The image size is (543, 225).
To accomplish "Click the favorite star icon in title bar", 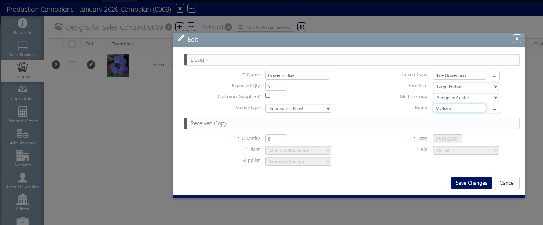I will 180,8.
